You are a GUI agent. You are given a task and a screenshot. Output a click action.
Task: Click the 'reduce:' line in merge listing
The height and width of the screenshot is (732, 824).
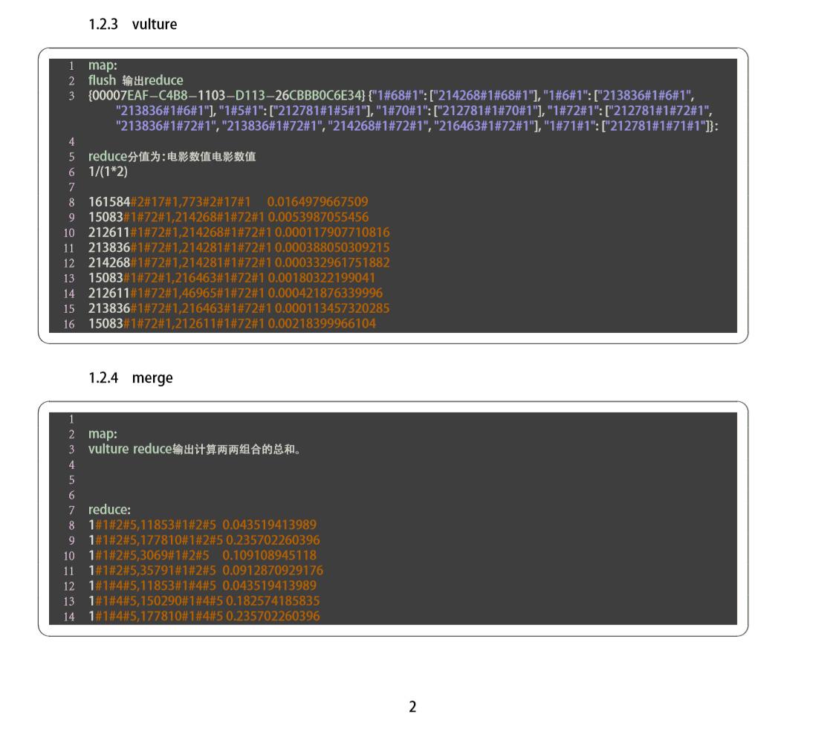pos(109,510)
